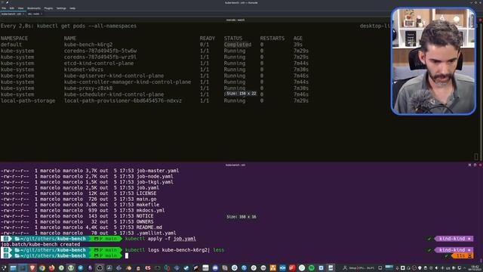
Task: Open the Edit menu
Action: pos(12,8)
